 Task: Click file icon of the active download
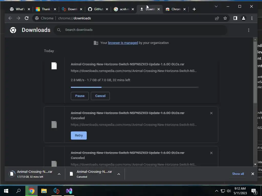pyautogui.click(x=54, y=66)
